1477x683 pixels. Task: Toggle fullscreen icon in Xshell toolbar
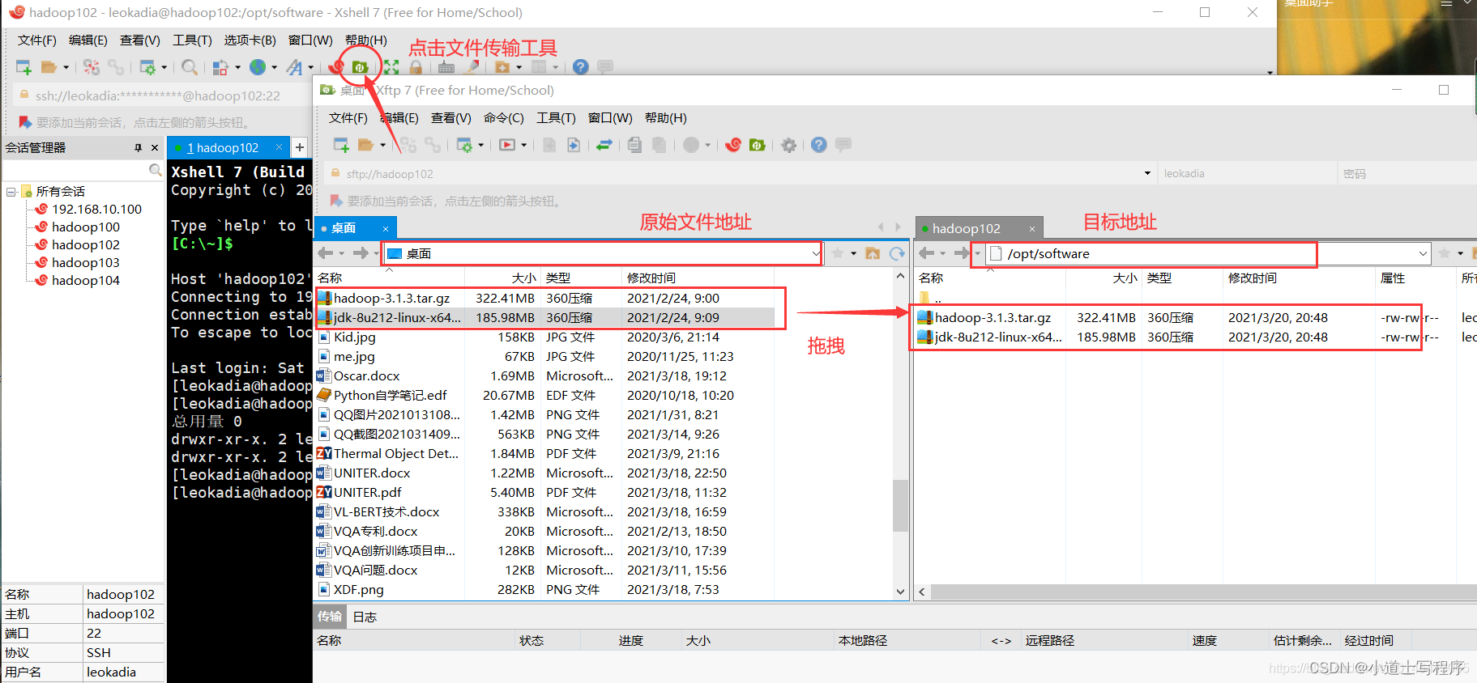point(391,67)
